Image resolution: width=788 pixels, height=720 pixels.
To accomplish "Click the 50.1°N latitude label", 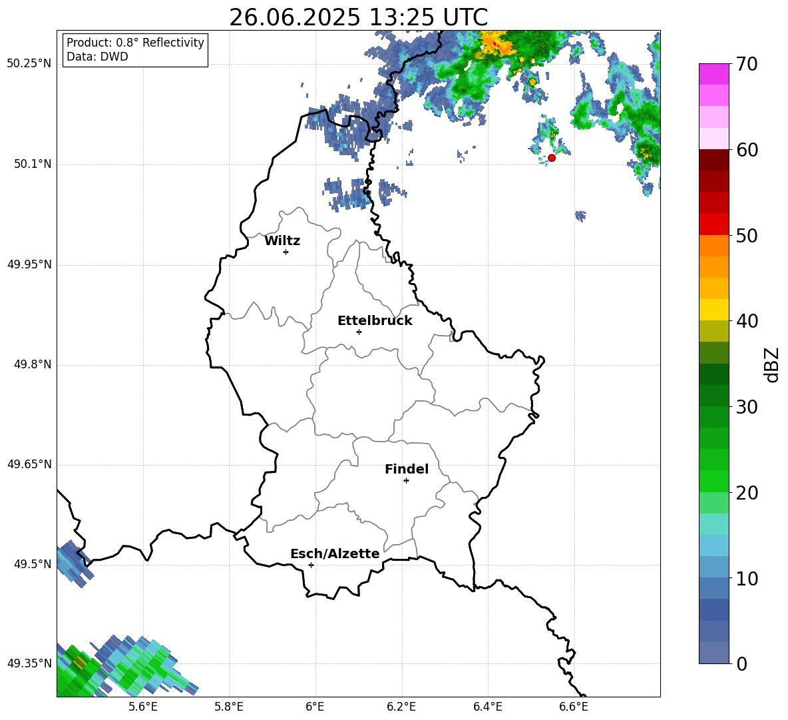I will tap(33, 165).
